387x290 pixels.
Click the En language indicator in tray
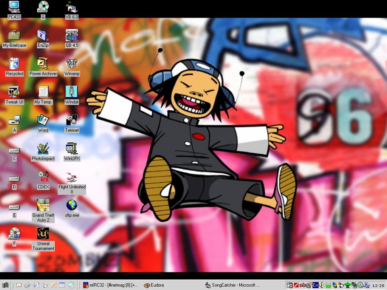coord(315,285)
